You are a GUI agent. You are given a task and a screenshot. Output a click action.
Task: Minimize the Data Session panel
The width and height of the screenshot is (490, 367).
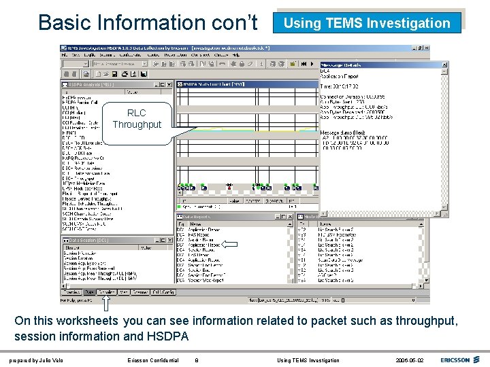coord(157,240)
